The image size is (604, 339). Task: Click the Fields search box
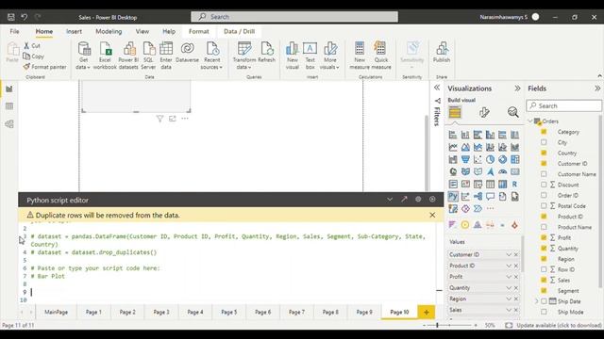(563, 105)
